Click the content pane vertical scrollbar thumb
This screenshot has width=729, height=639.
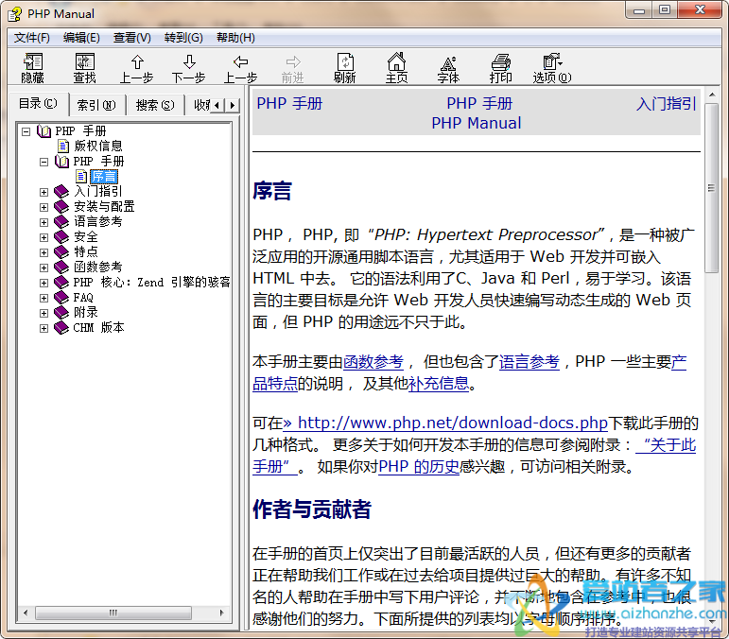(711, 188)
